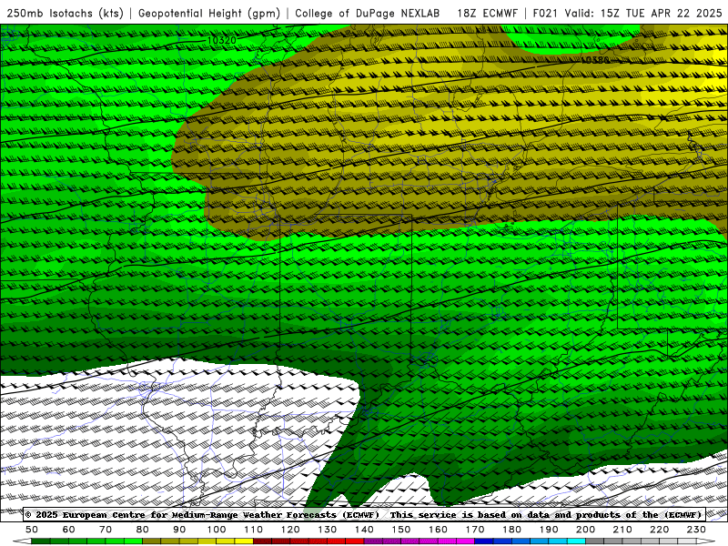Click the 70 label on the color scale

click(x=106, y=530)
